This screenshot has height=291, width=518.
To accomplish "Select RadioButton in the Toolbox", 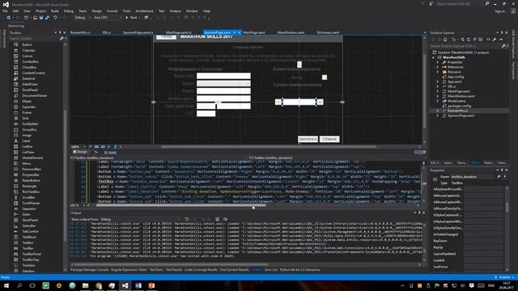I will (31, 180).
